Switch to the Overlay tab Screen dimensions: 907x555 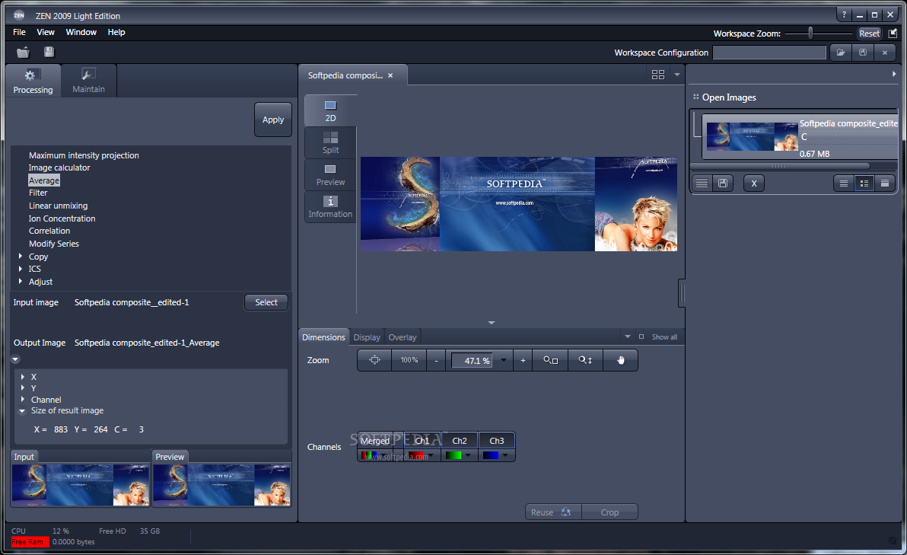402,337
